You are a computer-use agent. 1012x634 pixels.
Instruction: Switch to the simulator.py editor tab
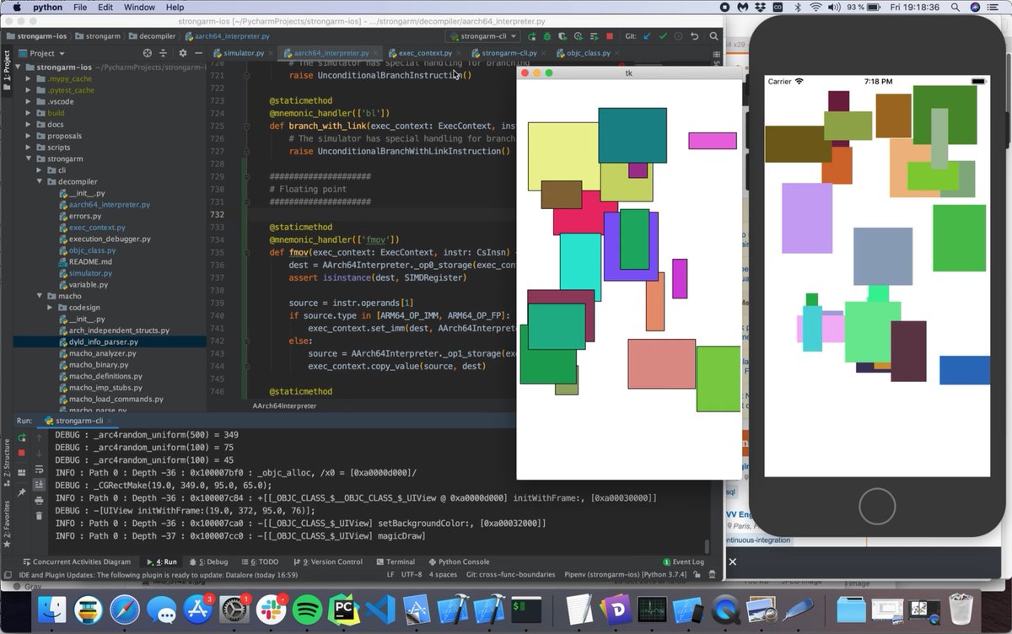coord(243,53)
